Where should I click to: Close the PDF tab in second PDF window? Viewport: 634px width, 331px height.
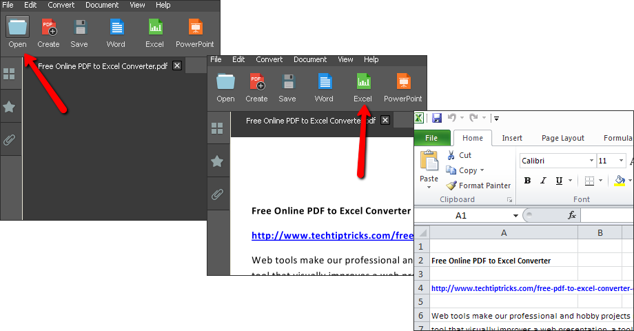[x=385, y=120]
